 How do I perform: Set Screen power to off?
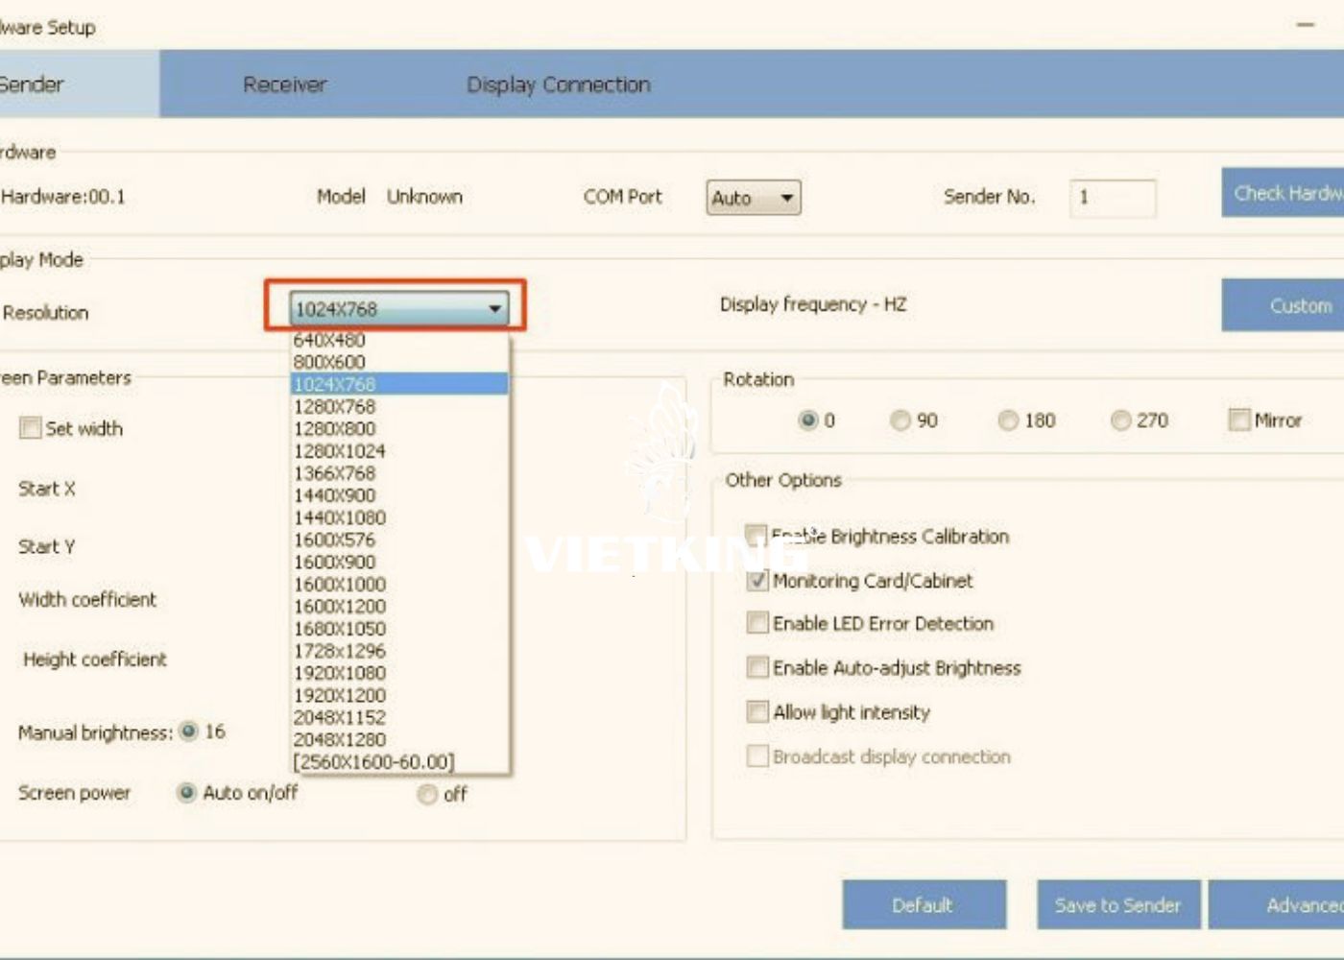[426, 794]
